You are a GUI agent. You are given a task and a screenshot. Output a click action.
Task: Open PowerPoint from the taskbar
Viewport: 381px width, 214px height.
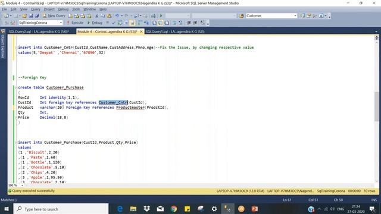pyautogui.click(x=254, y=209)
